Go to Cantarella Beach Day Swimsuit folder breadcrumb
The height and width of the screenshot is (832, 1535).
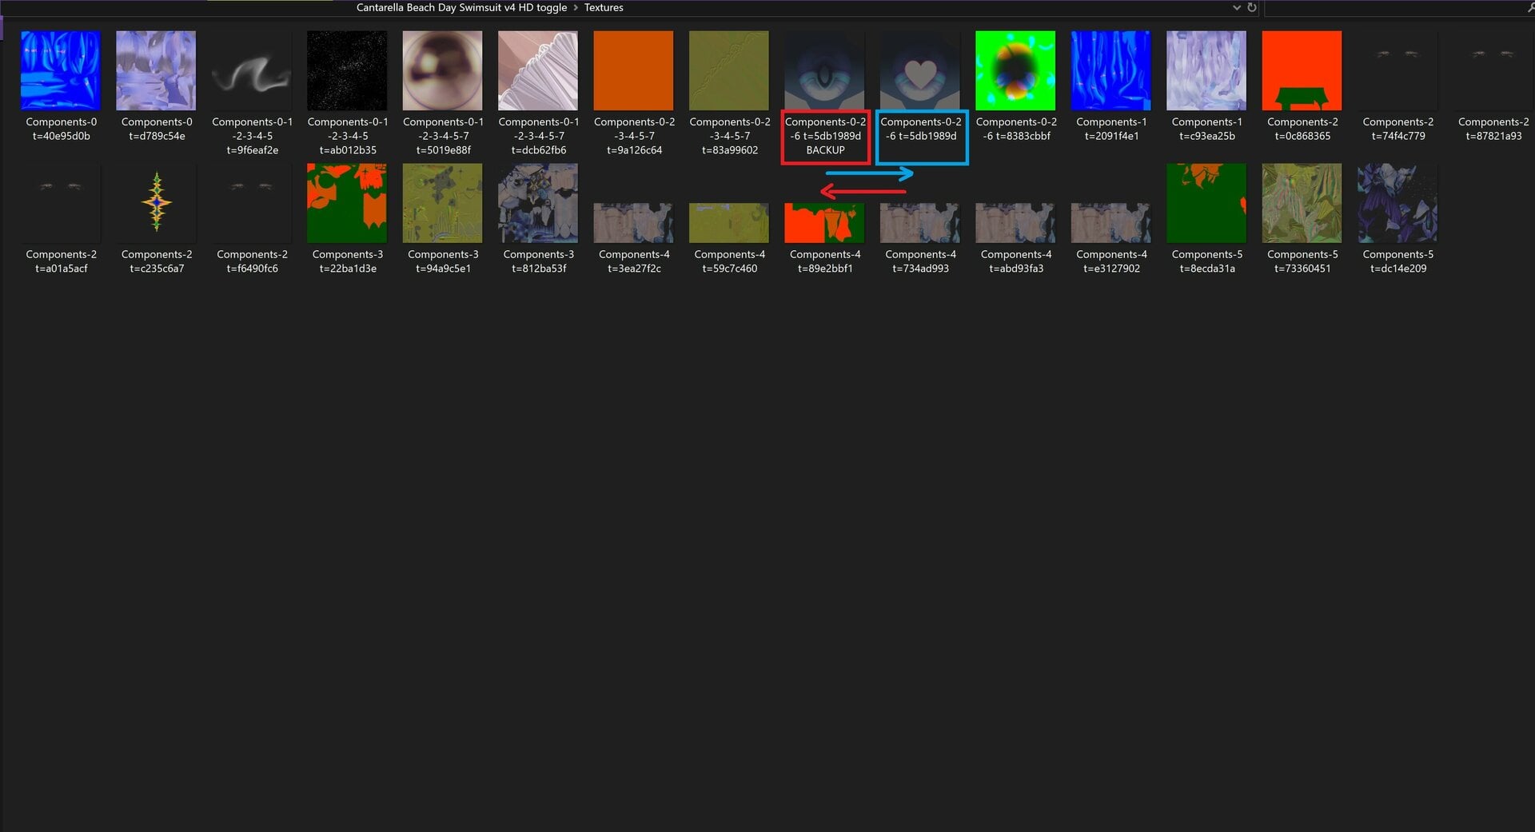(x=461, y=8)
